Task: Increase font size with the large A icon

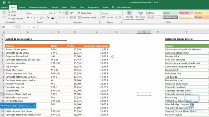Action: click(x=51, y=13)
